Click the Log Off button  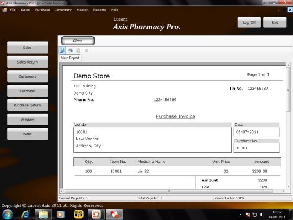click(x=249, y=22)
